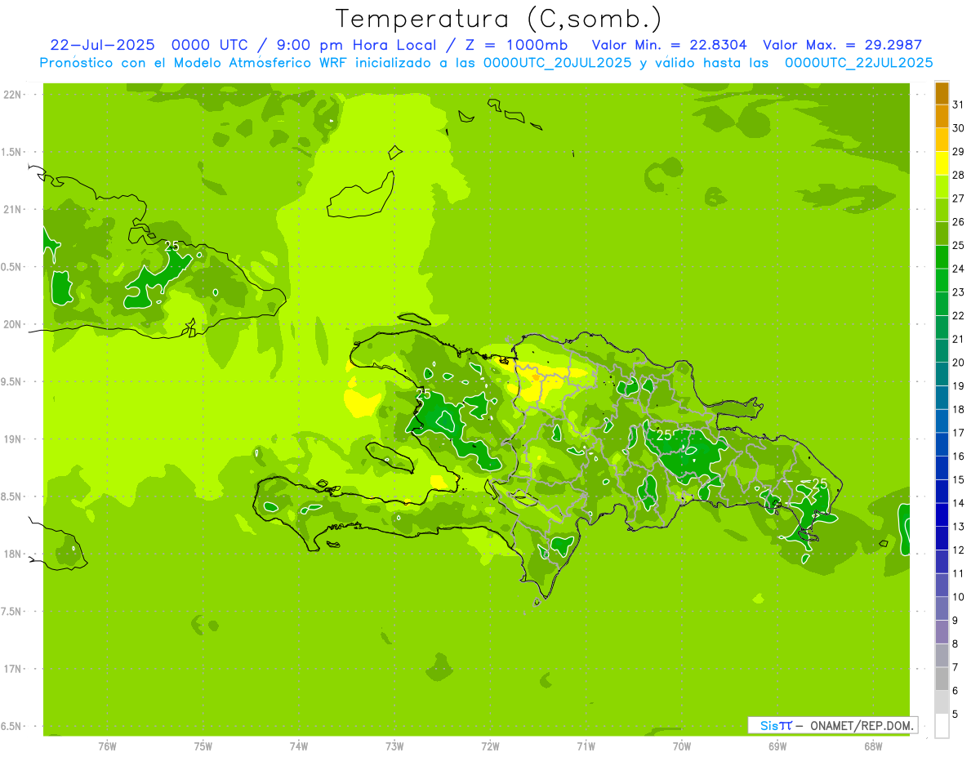Click the '25' contour label over northern Haiti
The width and height of the screenshot is (980, 757).
pyautogui.click(x=424, y=394)
